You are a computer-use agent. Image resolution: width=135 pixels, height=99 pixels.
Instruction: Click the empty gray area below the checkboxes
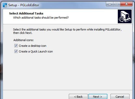67,72
